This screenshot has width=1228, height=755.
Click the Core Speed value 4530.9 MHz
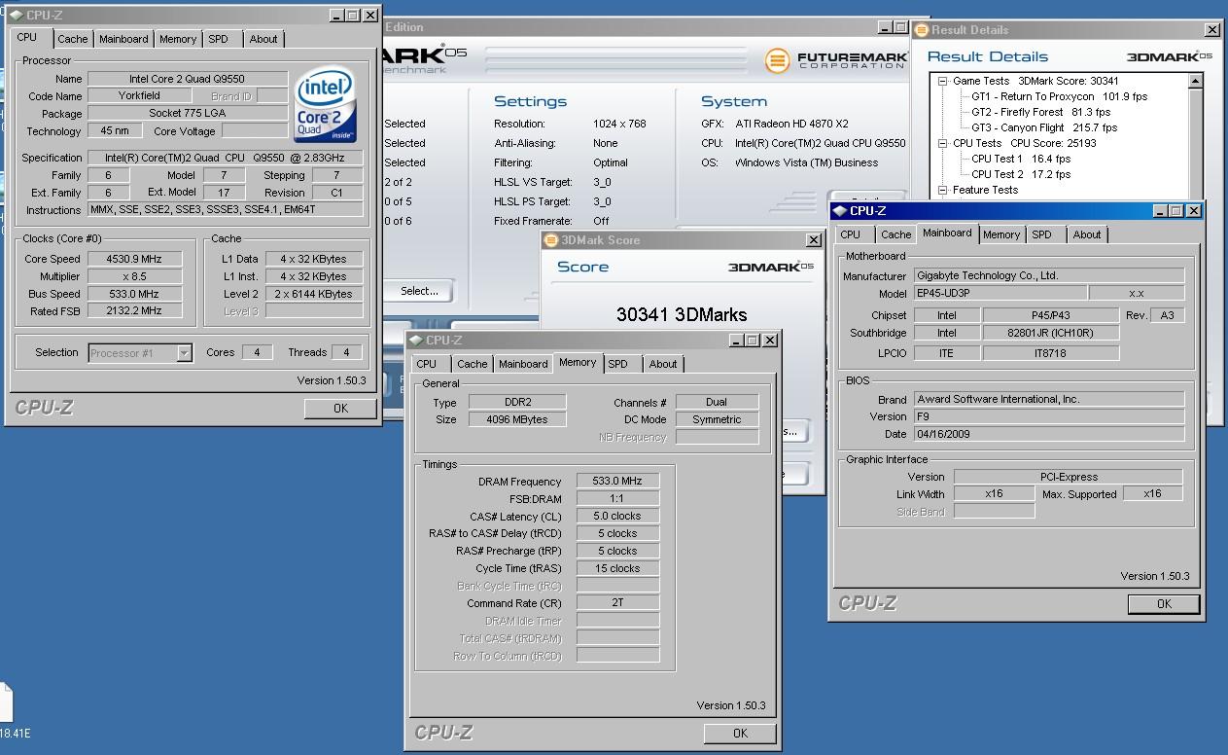coord(135,259)
